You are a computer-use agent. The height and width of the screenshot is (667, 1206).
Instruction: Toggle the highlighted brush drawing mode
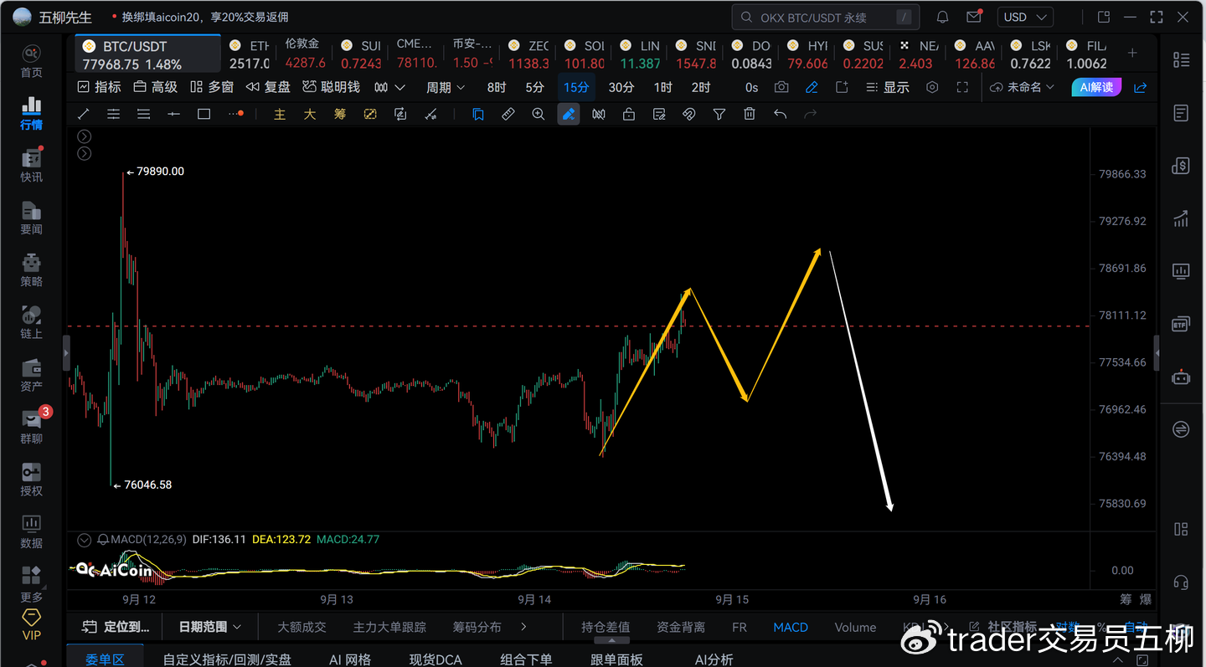pyautogui.click(x=569, y=114)
